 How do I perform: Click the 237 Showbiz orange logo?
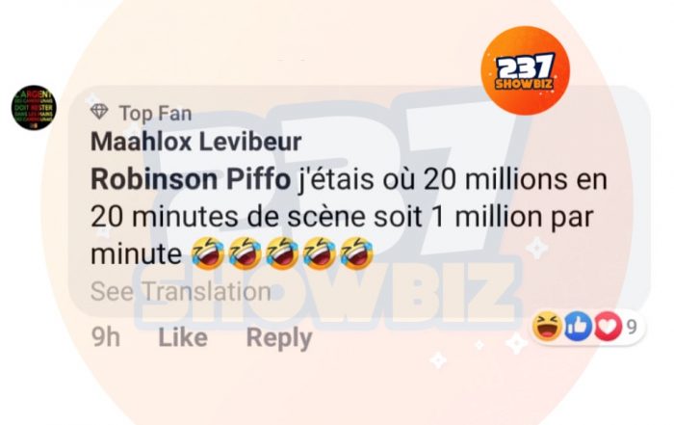525,70
